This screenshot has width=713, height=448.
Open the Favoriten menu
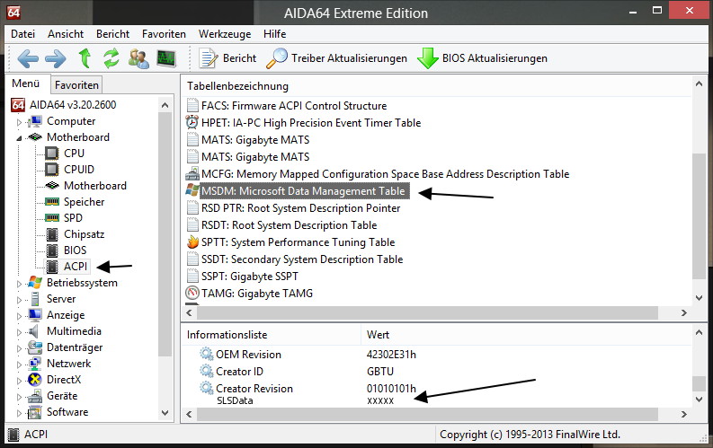(164, 34)
